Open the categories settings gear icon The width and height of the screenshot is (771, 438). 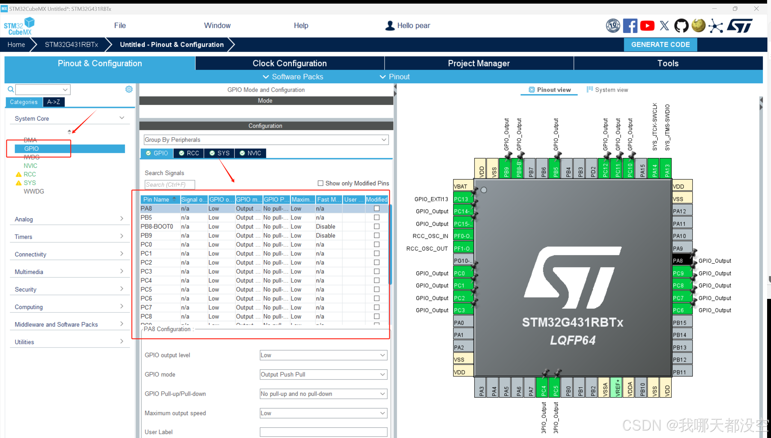129,89
